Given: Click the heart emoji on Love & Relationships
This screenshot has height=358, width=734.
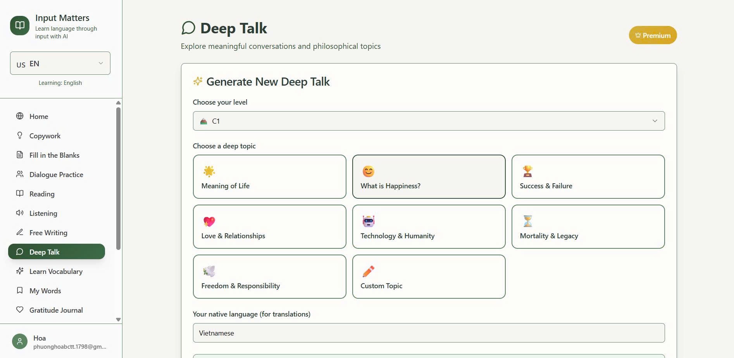Looking at the screenshot, I should click(x=209, y=221).
